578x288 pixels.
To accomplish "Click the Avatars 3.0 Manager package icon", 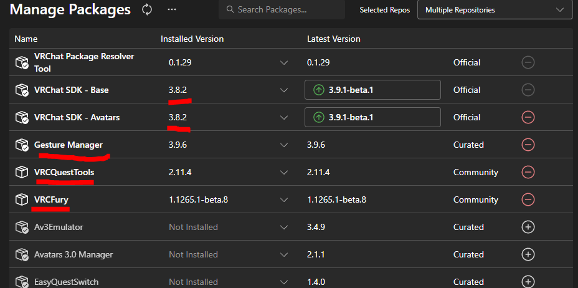I will click(22, 254).
